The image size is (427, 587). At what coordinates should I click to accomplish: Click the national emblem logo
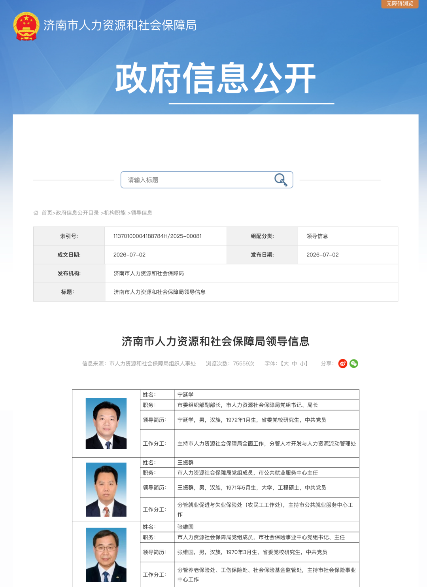pos(26,26)
